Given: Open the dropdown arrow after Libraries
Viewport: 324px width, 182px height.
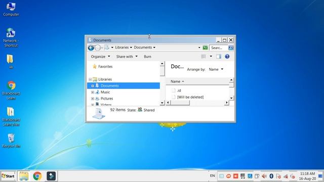Looking at the screenshot, I should tap(131, 48).
